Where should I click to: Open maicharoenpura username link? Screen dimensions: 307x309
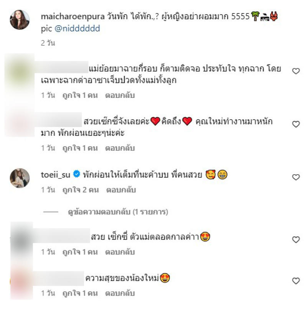[x=73, y=17]
